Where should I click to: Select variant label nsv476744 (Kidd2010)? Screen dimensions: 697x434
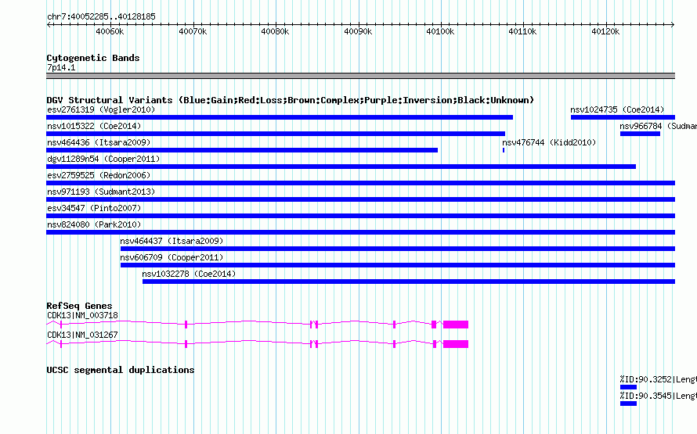pos(549,142)
